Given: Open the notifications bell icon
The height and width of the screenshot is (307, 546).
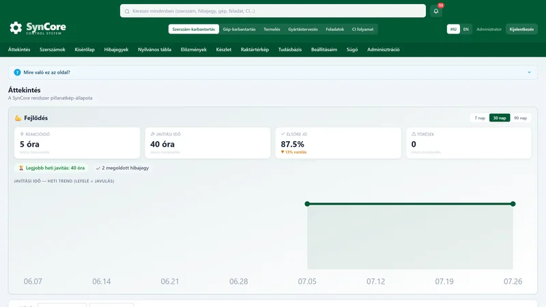Looking at the screenshot, I should point(436,11).
